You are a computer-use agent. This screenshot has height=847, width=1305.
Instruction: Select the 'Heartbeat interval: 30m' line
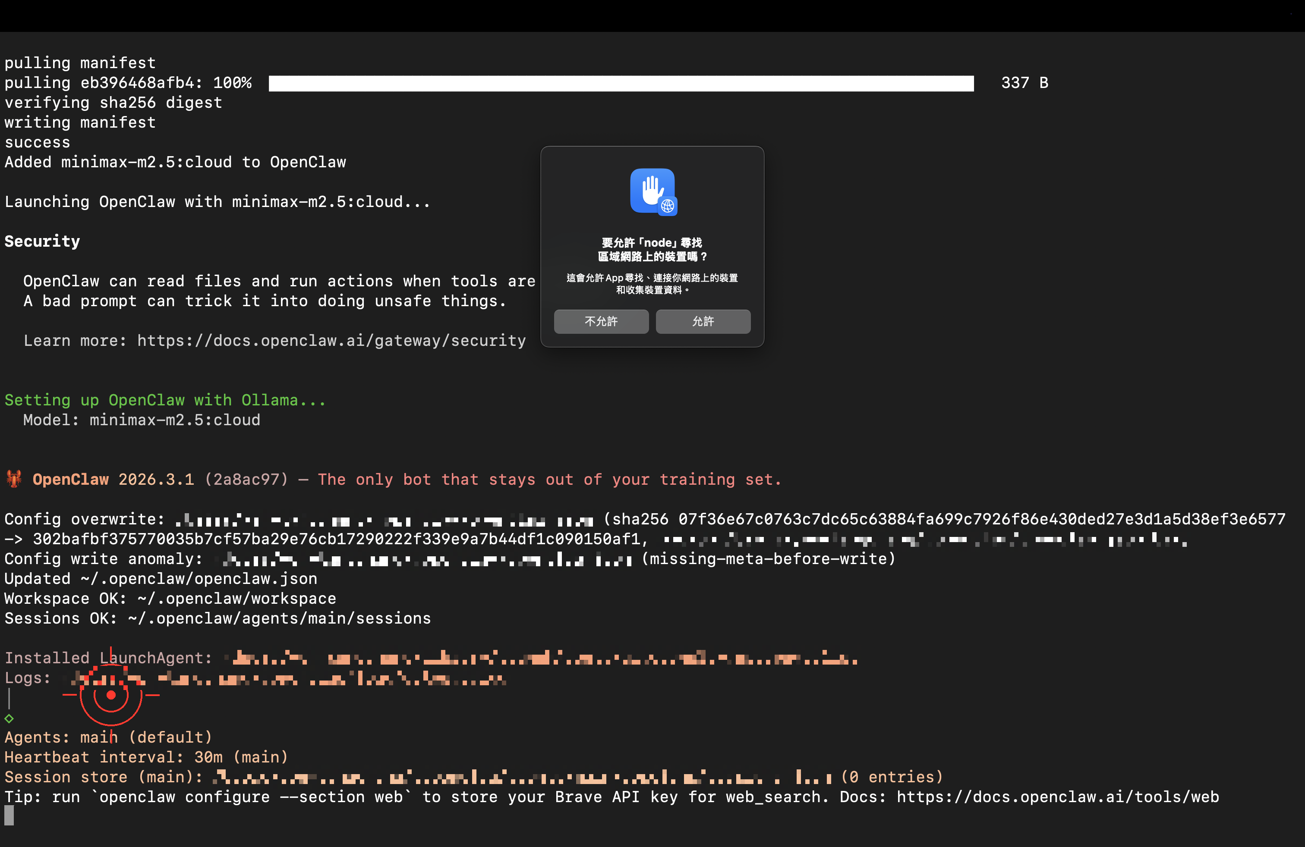(x=146, y=756)
